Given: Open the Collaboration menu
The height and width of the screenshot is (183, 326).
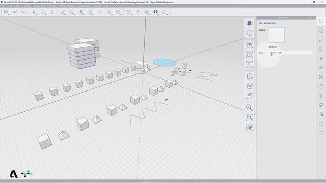Looking at the screenshot, I should tap(84, 6).
